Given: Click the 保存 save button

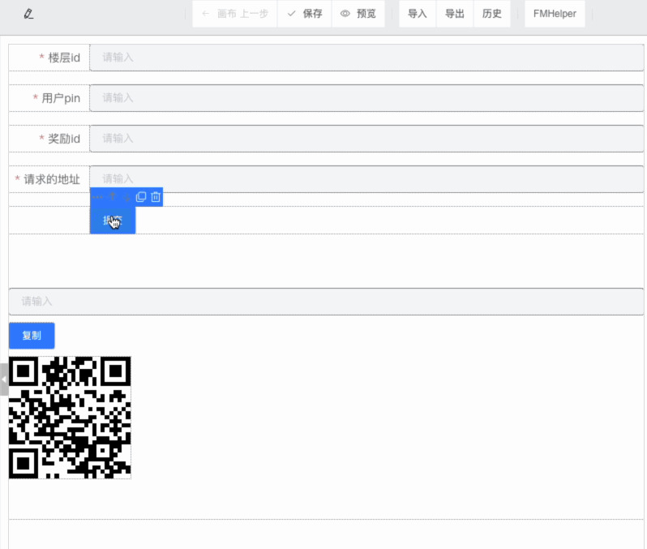Looking at the screenshot, I should click(x=305, y=14).
